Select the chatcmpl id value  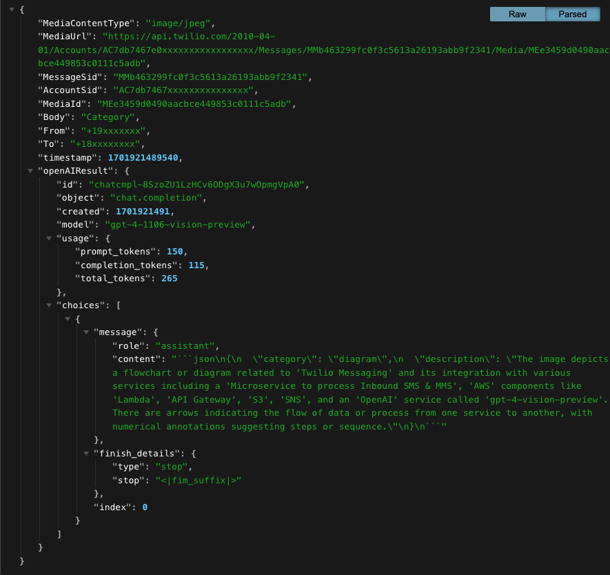pos(196,184)
